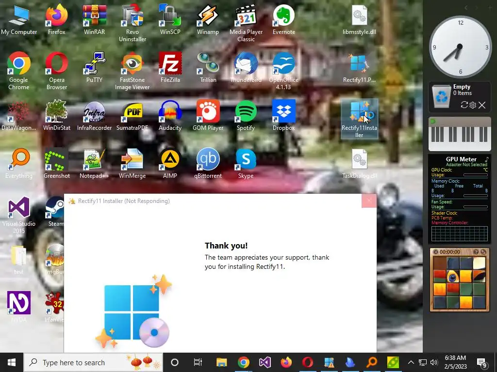The height and width of the screenshot is (372, 497).
Task: Click the recycle bin gadget refresh icon
Action: coord(464,105)
